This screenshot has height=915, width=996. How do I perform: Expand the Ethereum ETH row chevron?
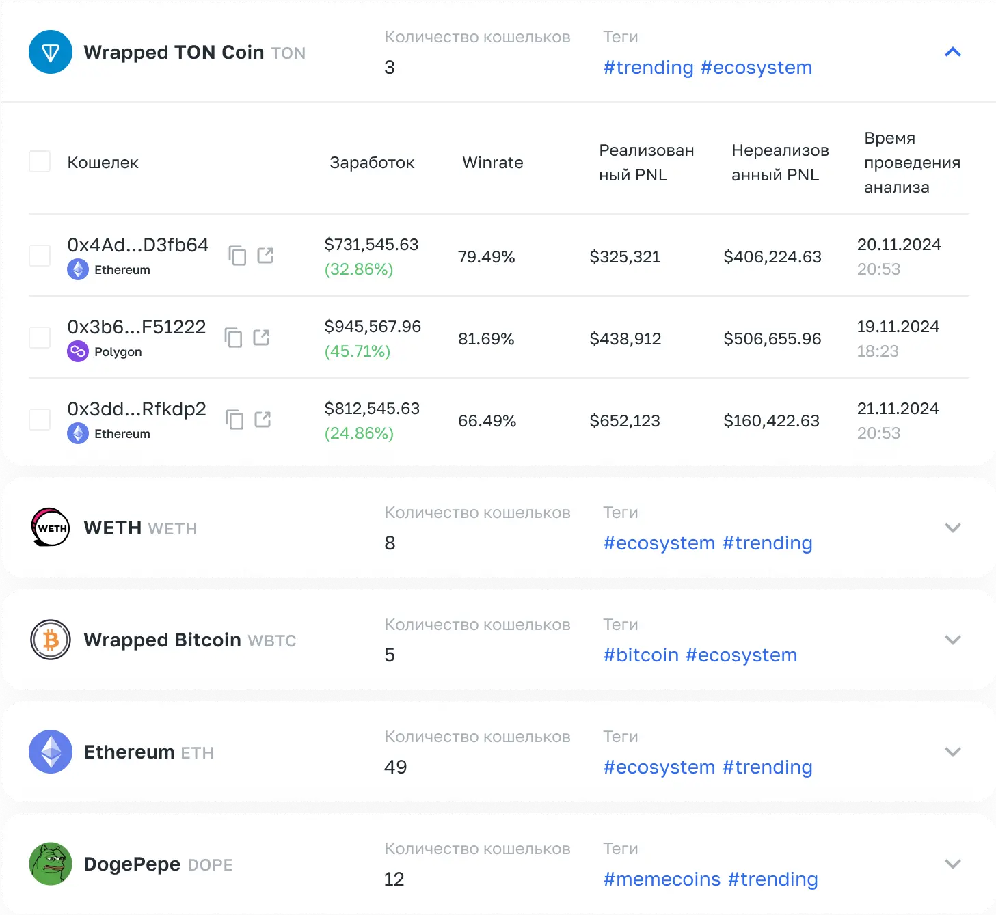click(x=952, y=752)
